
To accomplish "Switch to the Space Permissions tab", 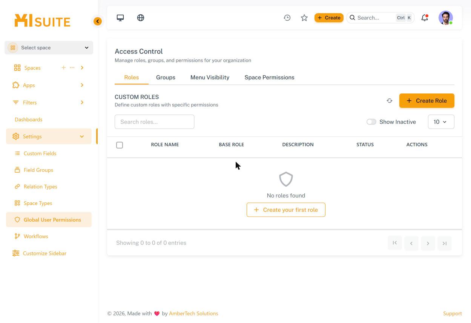I will pyautogui.click(x=269, y=77).
